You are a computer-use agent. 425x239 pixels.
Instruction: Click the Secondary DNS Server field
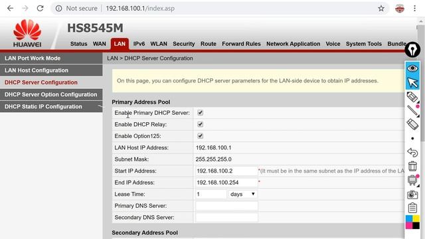[226, 218]
